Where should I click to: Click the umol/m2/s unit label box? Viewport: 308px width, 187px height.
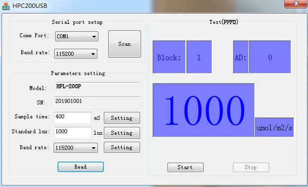click(x=274, y=127)
